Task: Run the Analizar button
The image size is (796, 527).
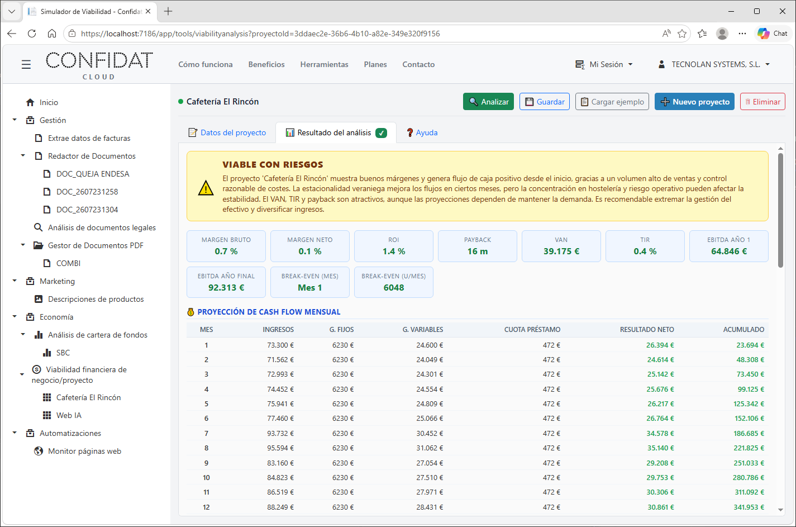Action: 488,102
